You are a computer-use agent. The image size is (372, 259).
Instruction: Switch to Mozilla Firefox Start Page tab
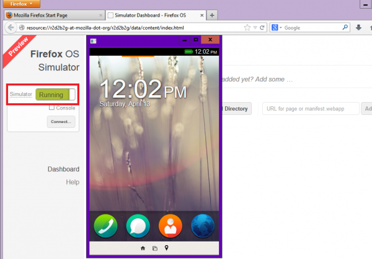click(x=54, y=15)
